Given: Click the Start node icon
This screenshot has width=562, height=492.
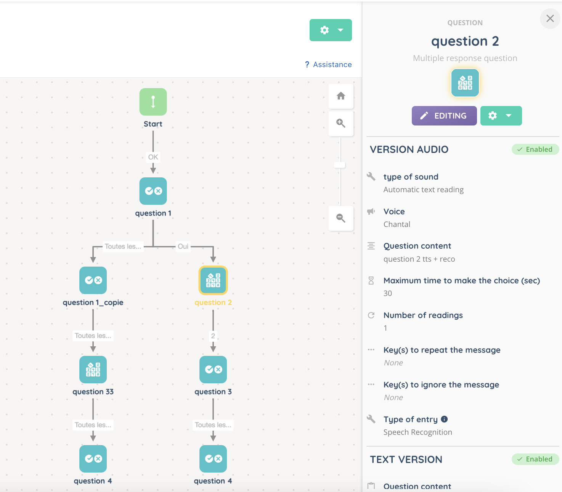Looking at the screenshot, I should [x=153, y=102].
